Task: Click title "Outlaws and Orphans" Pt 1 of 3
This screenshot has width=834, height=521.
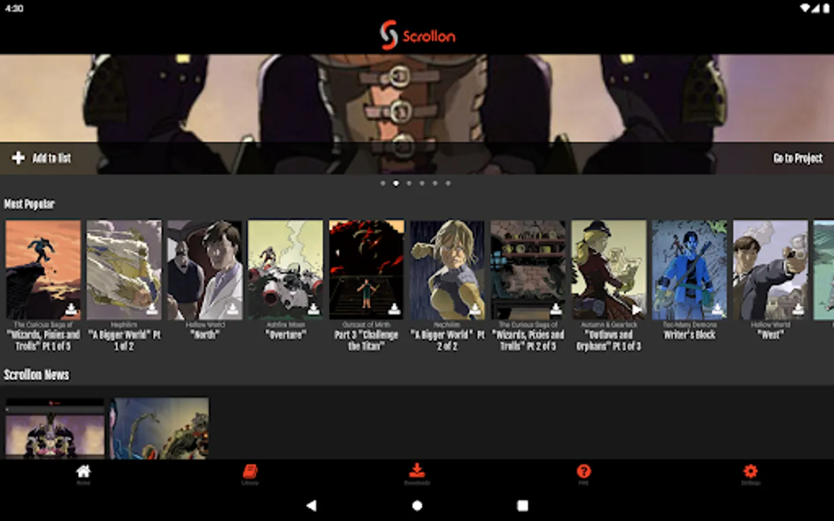Action: (609, 340)
